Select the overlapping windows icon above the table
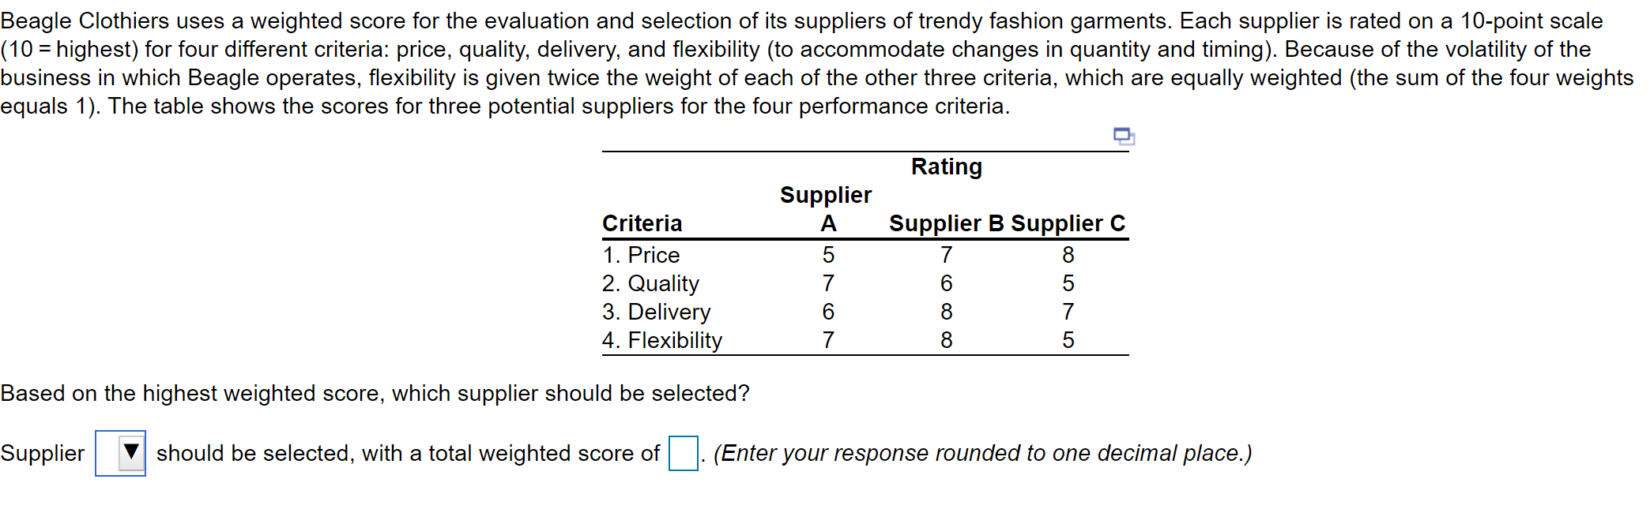1650x509 pixels. [x=1122, y=137]
